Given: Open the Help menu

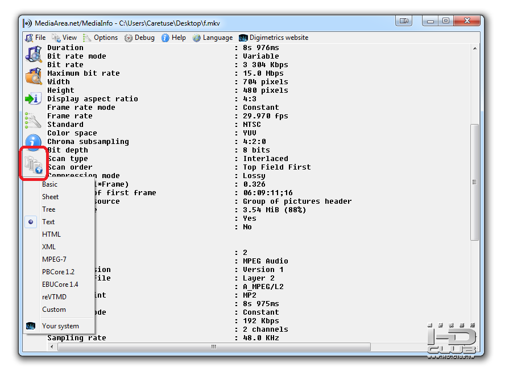Looking at the screenshot, I should click(x=173, y=38).
